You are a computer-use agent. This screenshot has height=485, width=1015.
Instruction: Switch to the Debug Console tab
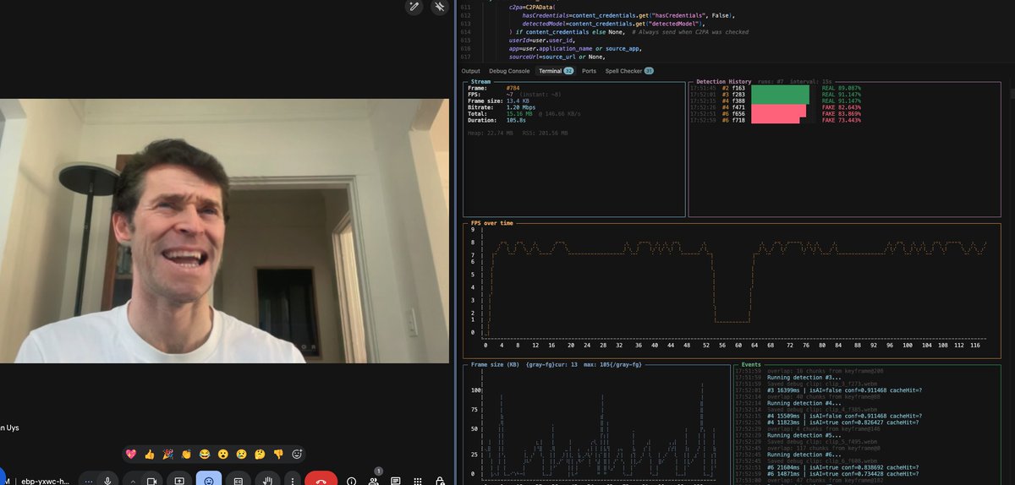coord(509,71)
